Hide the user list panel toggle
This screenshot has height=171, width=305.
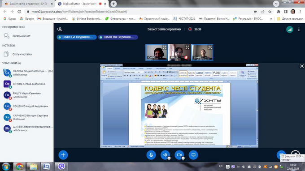(59, 29)
